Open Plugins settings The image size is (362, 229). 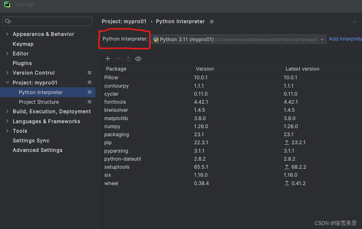pos(22,63)
